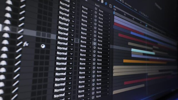Toggle the 3D layer switch box in the highlighted row
Screen dimensions: 178x100
(x=49, y=36)
